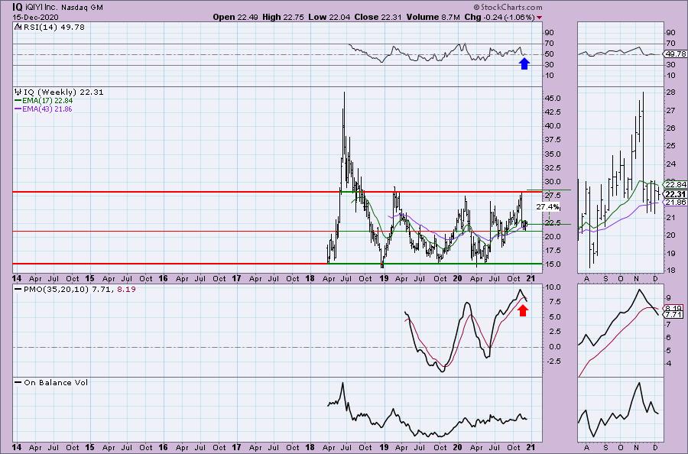Click the bold '22.31' last price tag
The width and height of the screenshot is (688, 454).
pyautogui.click(x=675, y=194)
